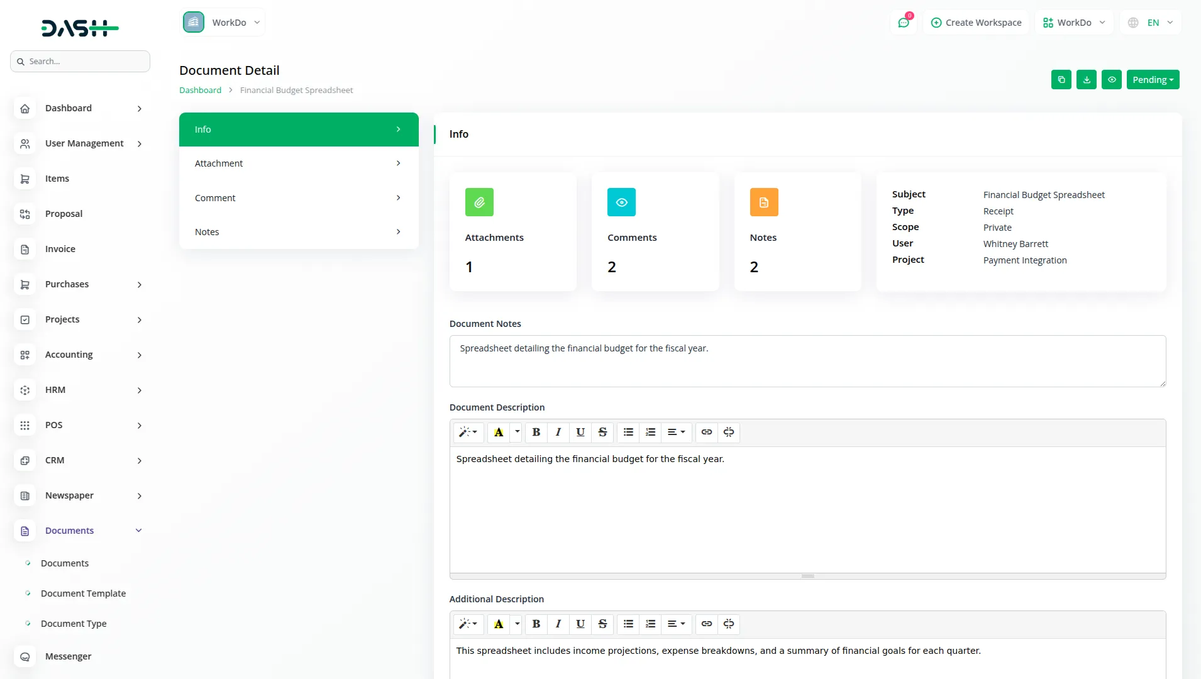1201x679 pixels.
Task: Expand the WorkDo workspace selector
Action: click(223, 22)
